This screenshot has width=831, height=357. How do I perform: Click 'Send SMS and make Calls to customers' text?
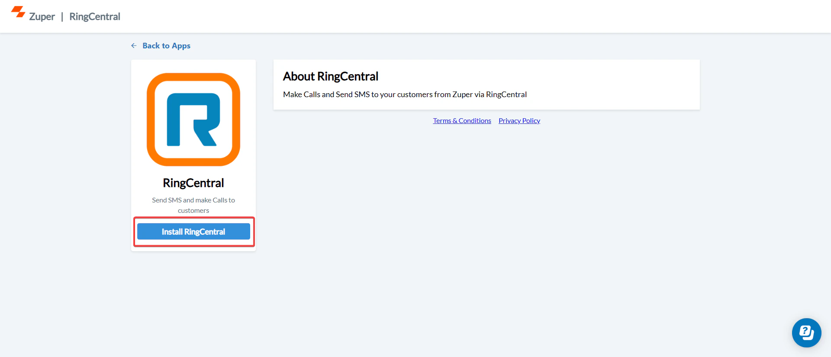193,205
